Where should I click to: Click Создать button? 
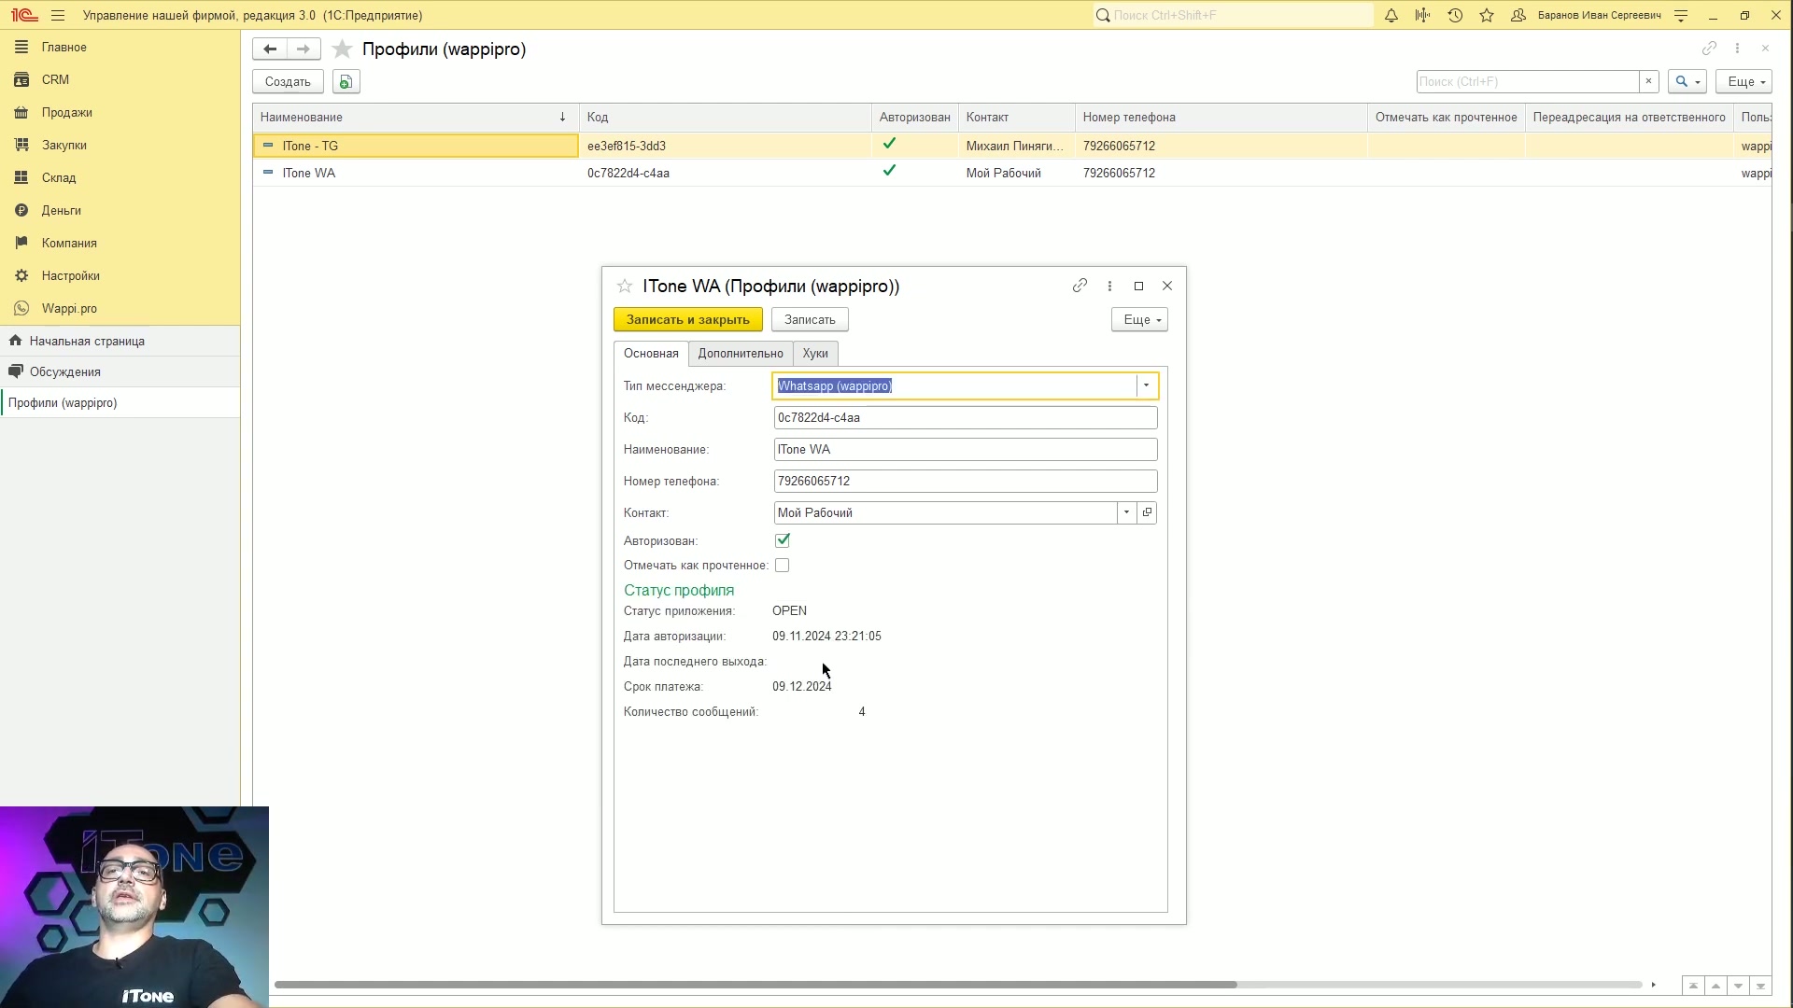(288, 82)
